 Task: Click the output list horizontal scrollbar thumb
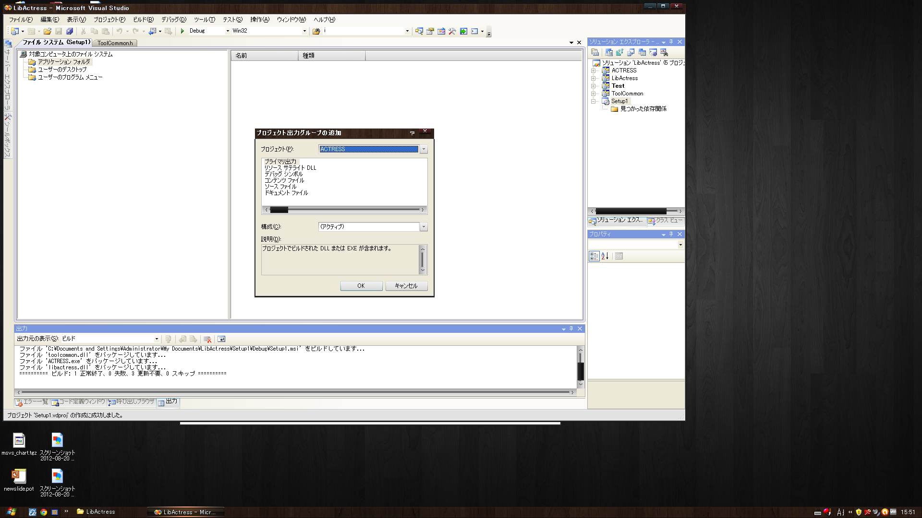coord(279,210)
